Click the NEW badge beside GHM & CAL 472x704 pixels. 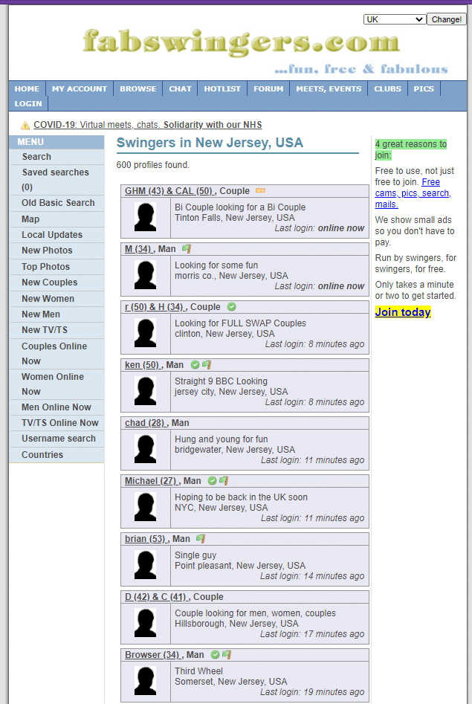click(260, 191)
